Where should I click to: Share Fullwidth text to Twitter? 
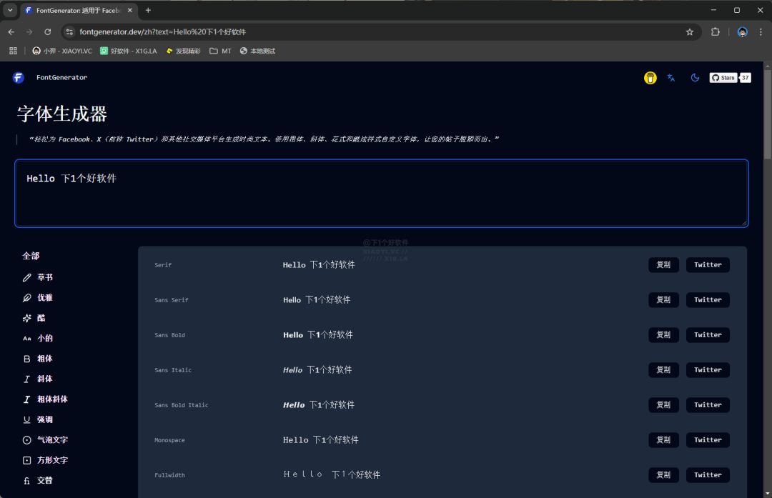click(708, 475)
